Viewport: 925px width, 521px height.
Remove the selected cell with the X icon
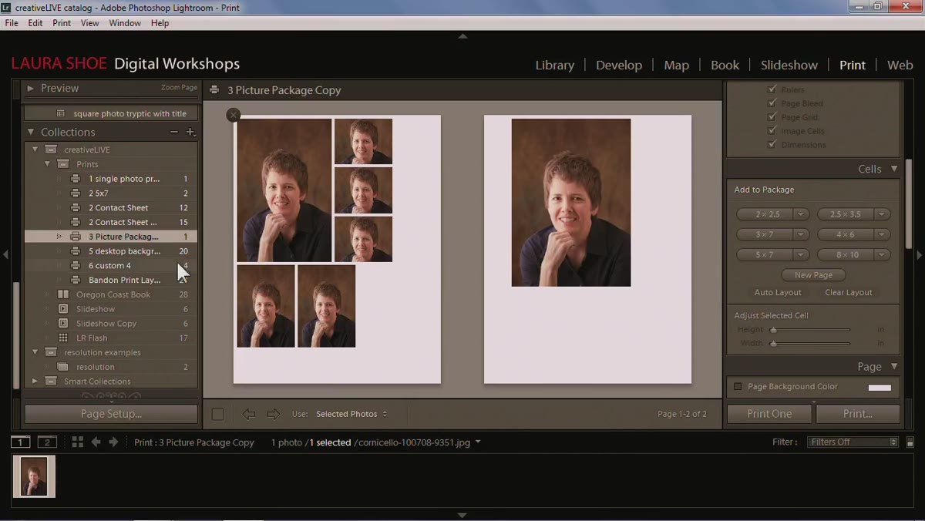tap(234, 115)
